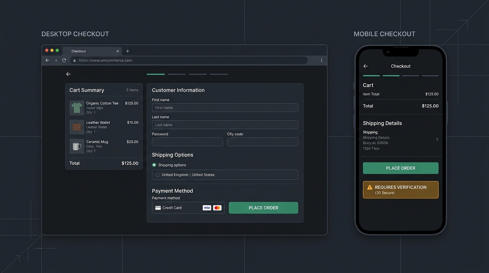Close the Checkout browser tab

click(118, 51)
